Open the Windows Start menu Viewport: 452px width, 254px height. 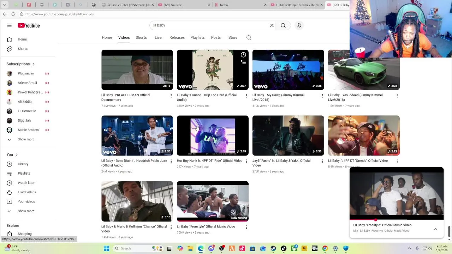[x=106, y=248]
